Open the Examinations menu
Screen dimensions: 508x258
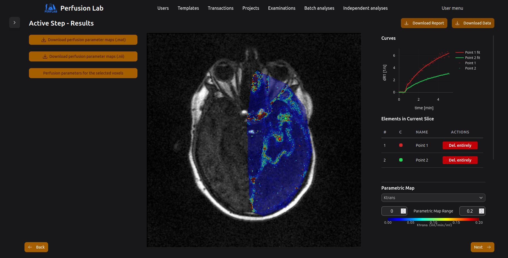coord(282,8)
